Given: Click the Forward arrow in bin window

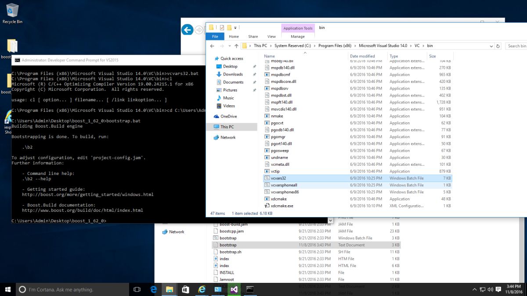Looking at the screenshot, I should pos(222,46).
